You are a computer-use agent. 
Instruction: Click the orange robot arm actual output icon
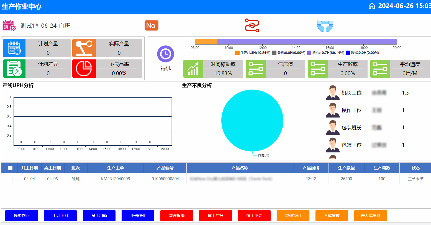(84, 48)
